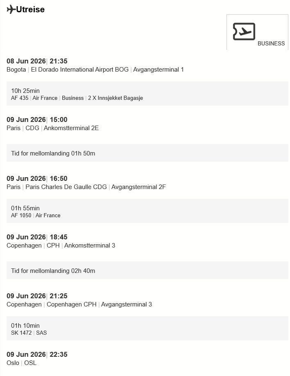Click the airplane icon beside Utreise
The width and height of the screenshot is (290, 376).
11,9
